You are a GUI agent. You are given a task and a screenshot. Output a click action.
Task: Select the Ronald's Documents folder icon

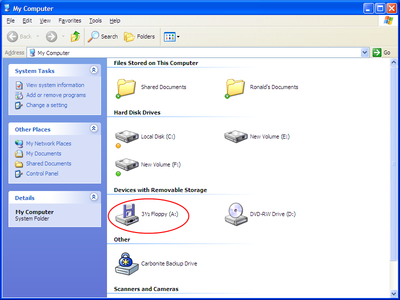tap(234, 88)
